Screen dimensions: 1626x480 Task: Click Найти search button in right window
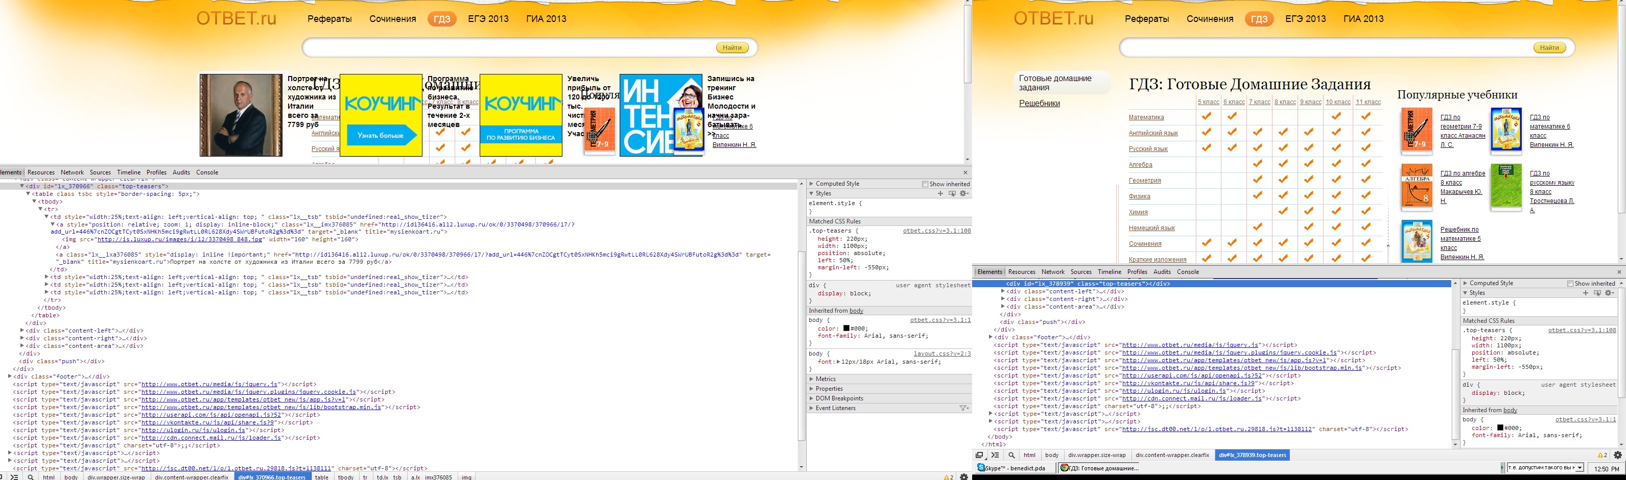coord(1549,48)
